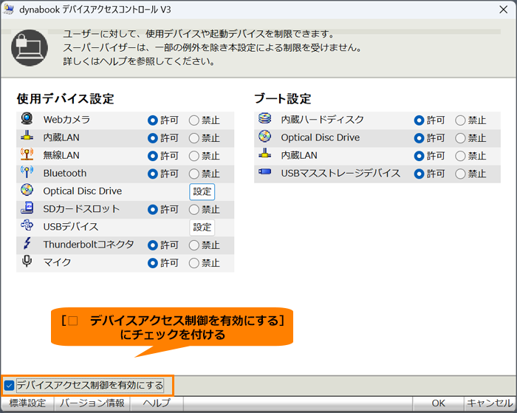Click the キャンセル button

point(490,403)
